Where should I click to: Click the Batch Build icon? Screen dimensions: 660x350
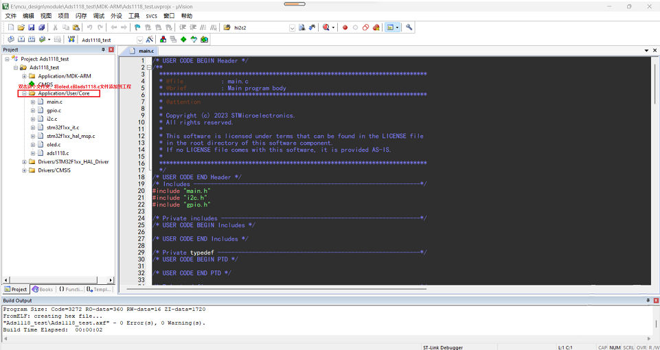pos(42,40)
